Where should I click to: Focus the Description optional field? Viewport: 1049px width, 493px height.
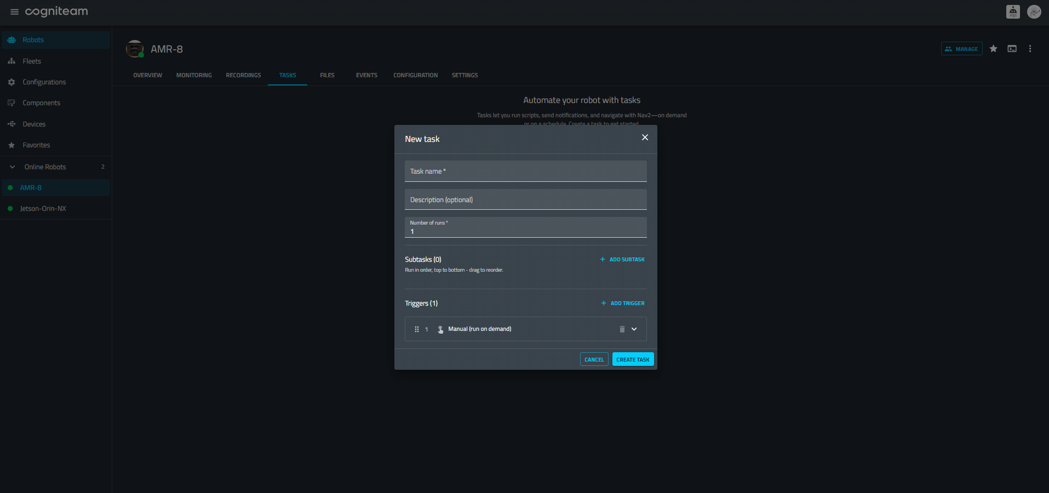[x=526, y=200]
